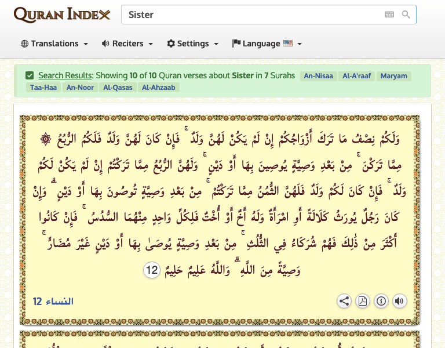Viewport: 445px width, 348px height.
Task: Filter by the Al-Qasas surah tag
Action: click(118, 88)
